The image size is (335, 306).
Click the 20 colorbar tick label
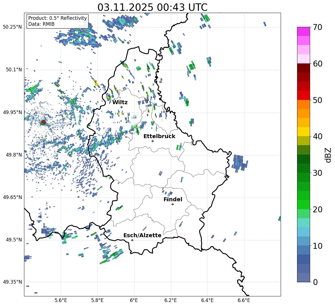pyautogui.click(x=318, y=209)
